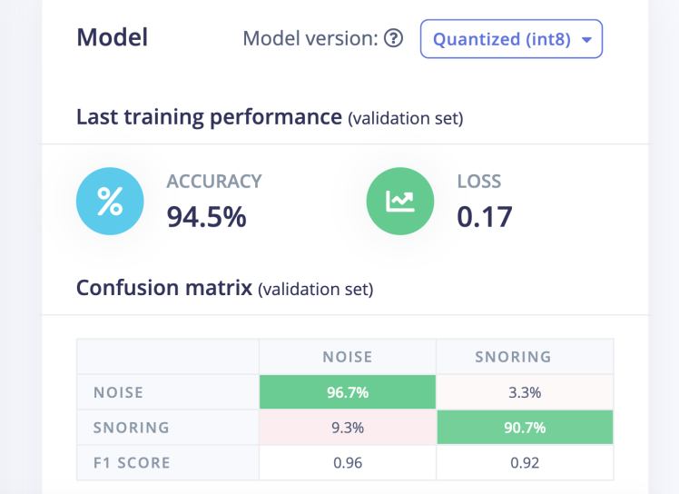This screenshot has height=494, width=679.
Task: Click the Confusion matrix heading
Action: (163, 288)
